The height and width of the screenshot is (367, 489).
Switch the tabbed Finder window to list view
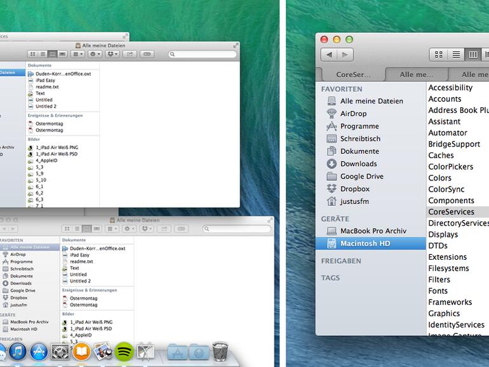coord(456,55)
